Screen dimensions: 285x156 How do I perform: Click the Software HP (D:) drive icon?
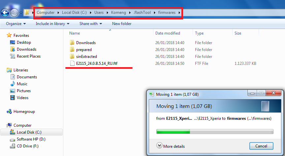pyautogui.click(x=13, y=140)
